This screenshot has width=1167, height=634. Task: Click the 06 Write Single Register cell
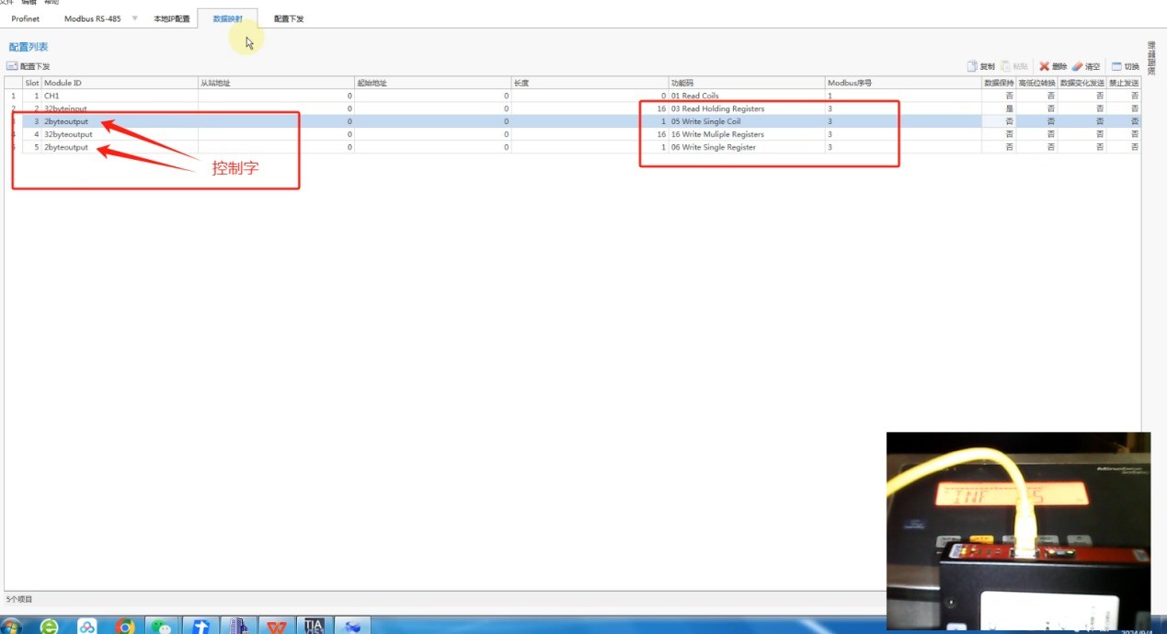[747, 147]
